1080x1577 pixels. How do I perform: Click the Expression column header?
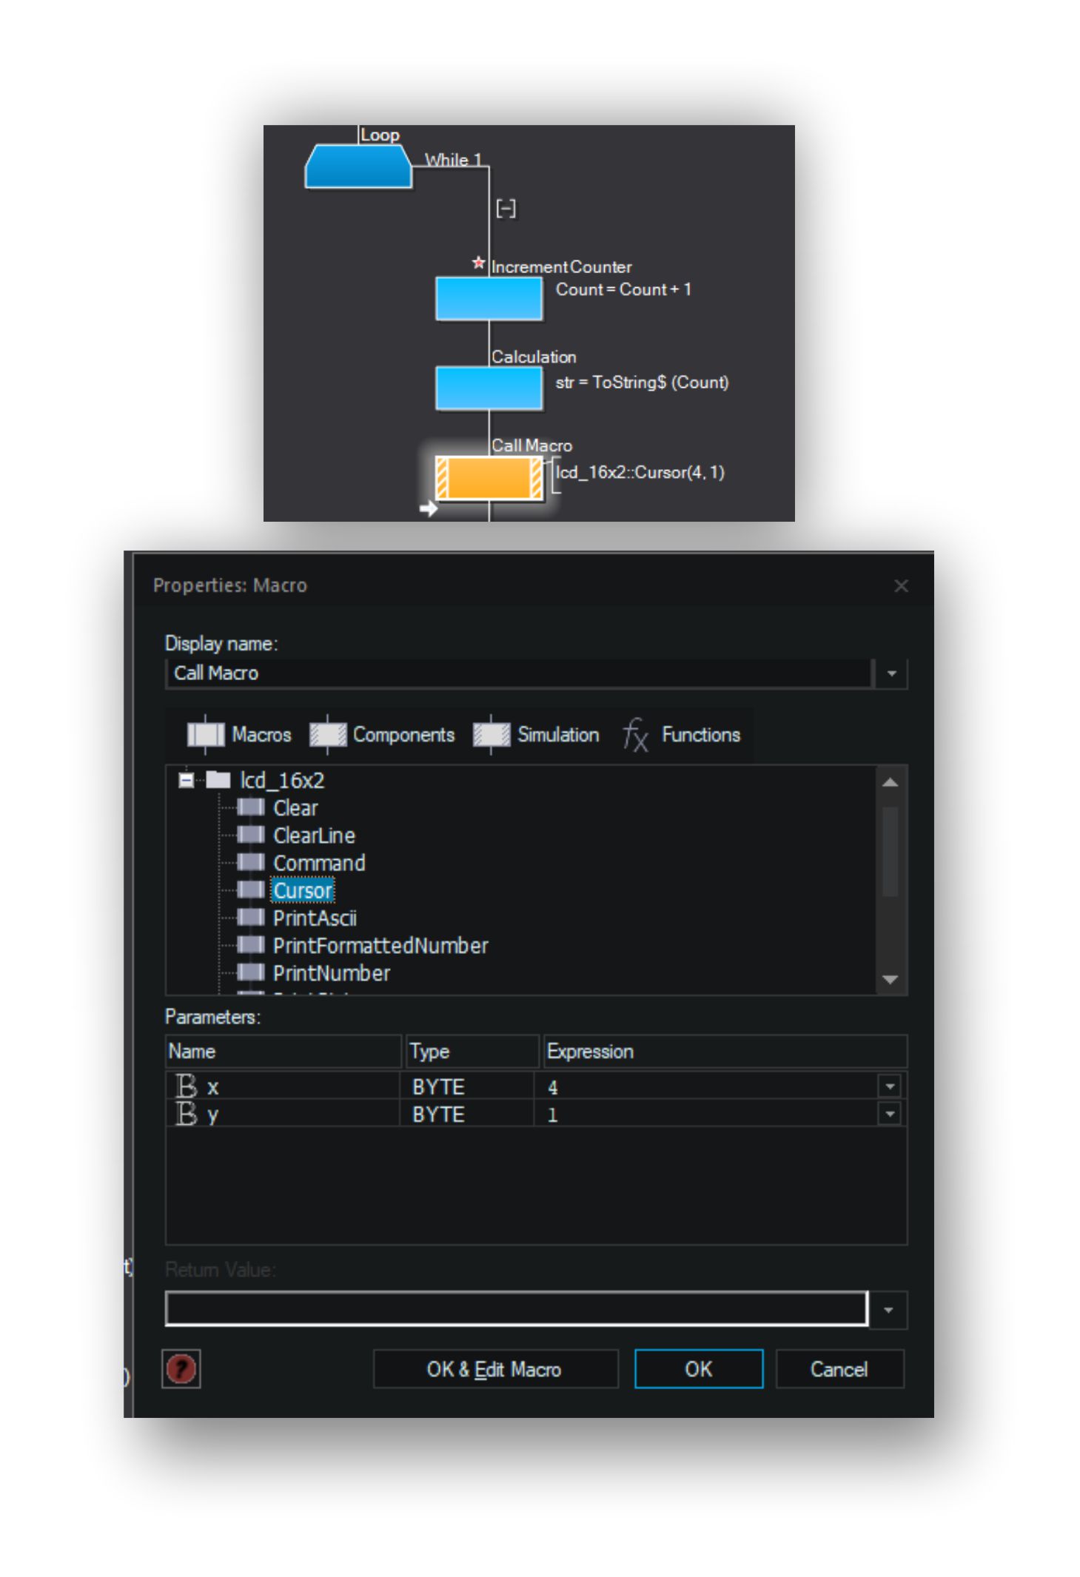[725, 1051]
